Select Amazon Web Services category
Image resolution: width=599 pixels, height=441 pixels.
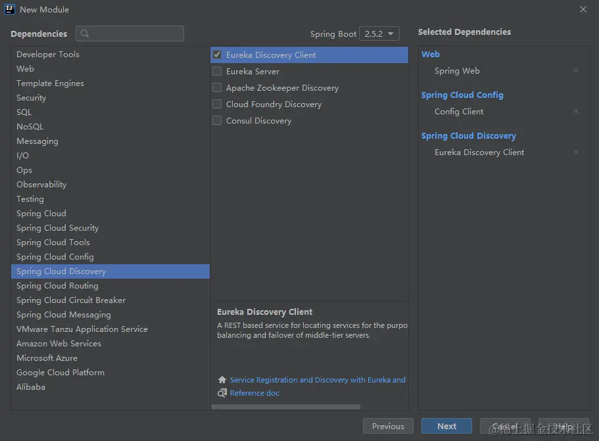coord(110,344)
